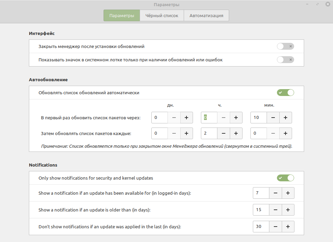The width and height of the screenshot is (333, 242).
Task: Decrease minutes for first package list refresh
Action: coord(273,118)
